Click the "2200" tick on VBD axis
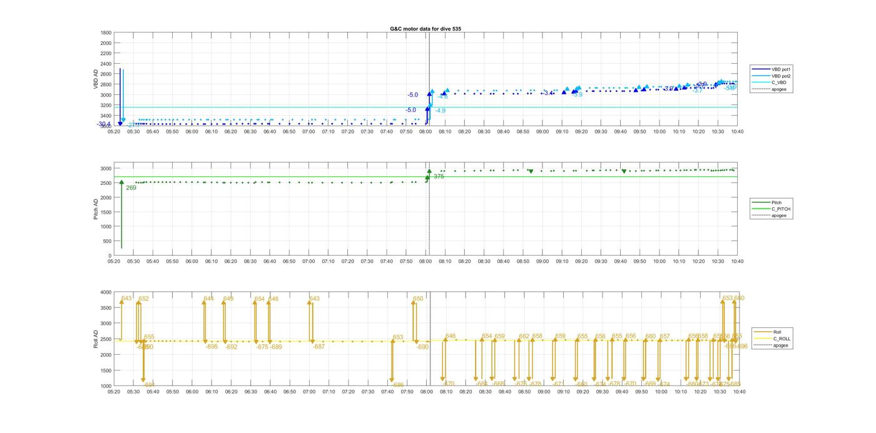 pyautogui.click(x=106, y=53)
